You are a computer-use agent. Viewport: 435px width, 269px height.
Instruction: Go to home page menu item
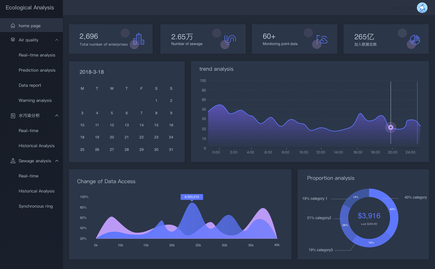[x=31, y=26]
